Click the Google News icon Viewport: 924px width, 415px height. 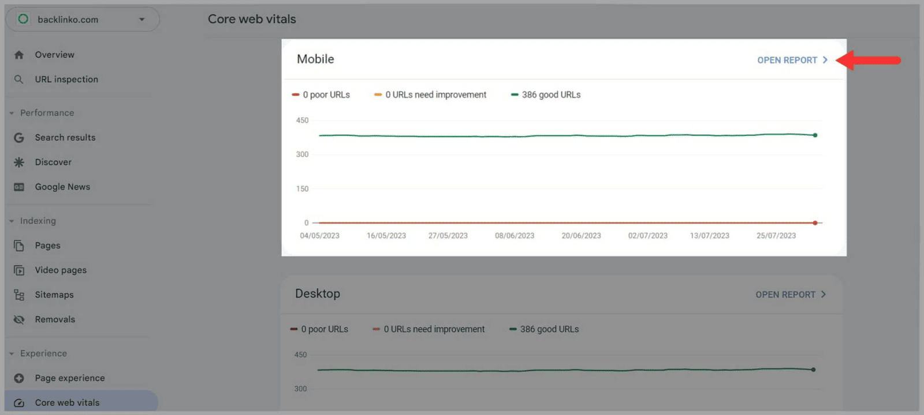click(19, 187)
